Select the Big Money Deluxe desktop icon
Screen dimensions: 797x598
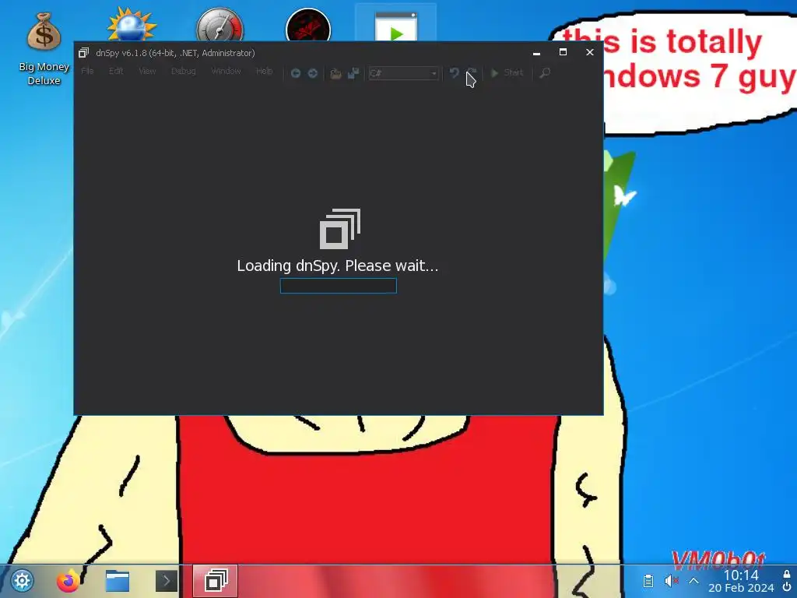click(x=44, y=49)
